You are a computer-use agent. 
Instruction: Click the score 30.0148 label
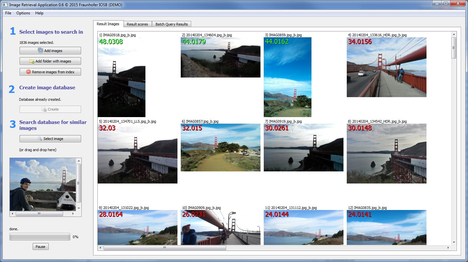click(x=360, y=128)
